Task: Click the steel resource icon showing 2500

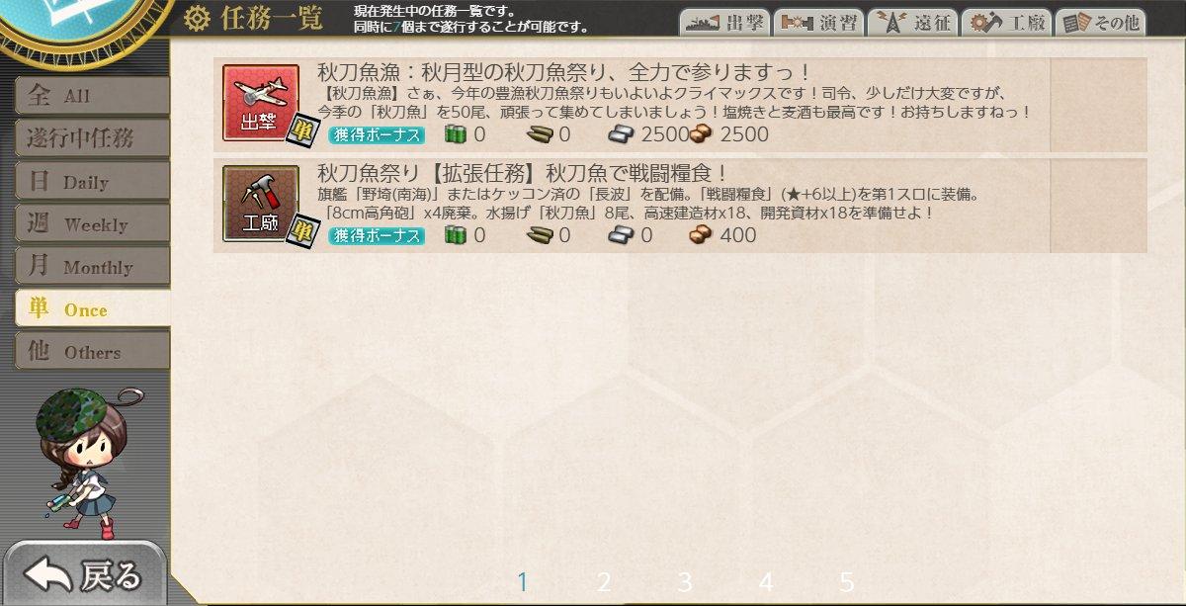Action: coord(623,134)
